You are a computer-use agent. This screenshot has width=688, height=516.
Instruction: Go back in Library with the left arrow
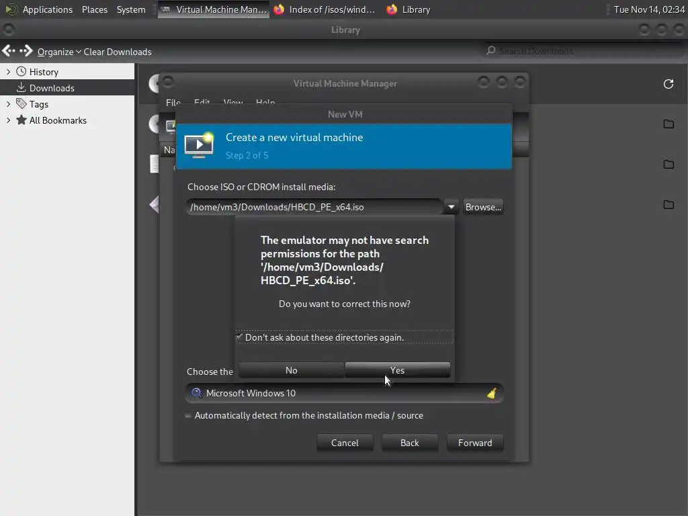9,51
